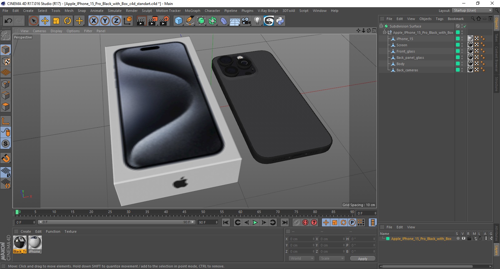The image size is (500, 269).
Task: Activate the Scale tool
Action: click(x=56, y=21)
